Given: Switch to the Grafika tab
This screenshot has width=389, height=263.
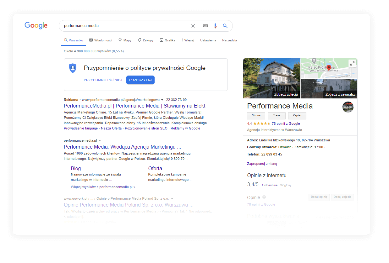Looking at the screenshot, I should tap(167, 40).
